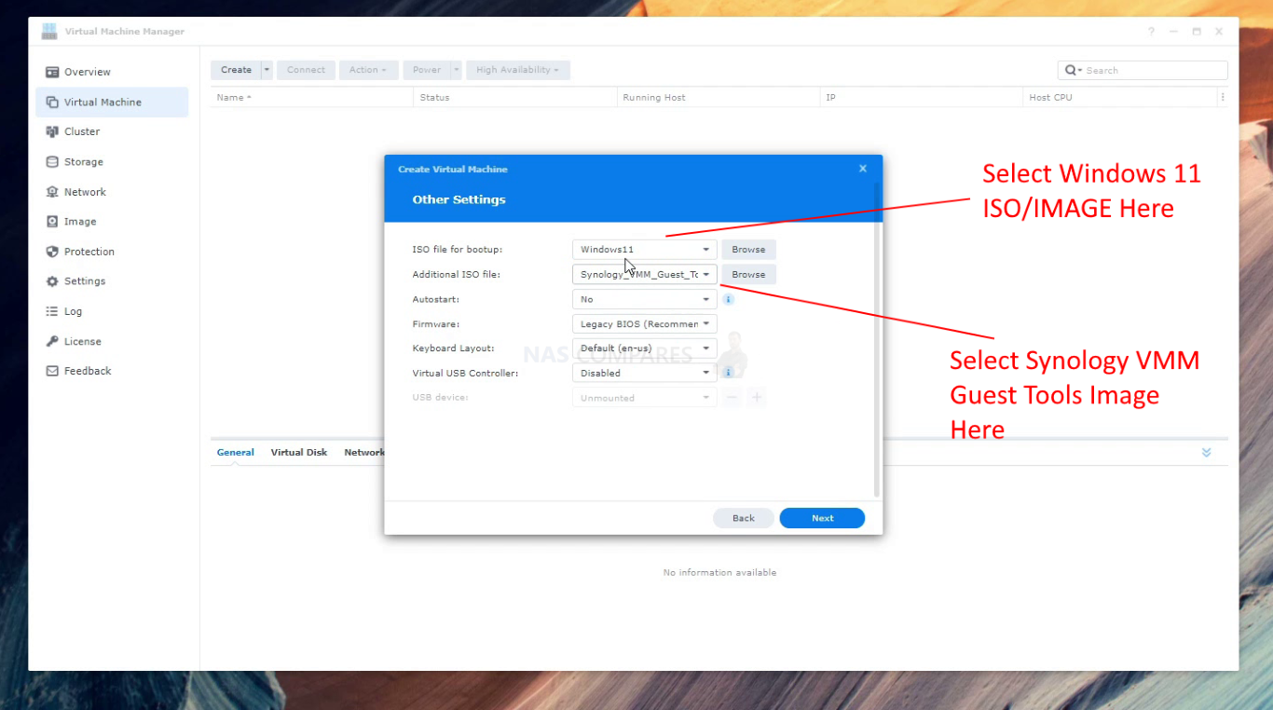
Task: Sort by the IP column header
Action: 922,97
